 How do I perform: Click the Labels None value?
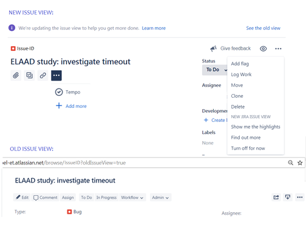[x=208, y=143]
